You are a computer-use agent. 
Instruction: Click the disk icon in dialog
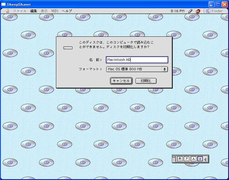68,48
